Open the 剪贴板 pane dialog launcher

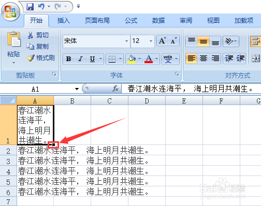click(x=54, y=75)
